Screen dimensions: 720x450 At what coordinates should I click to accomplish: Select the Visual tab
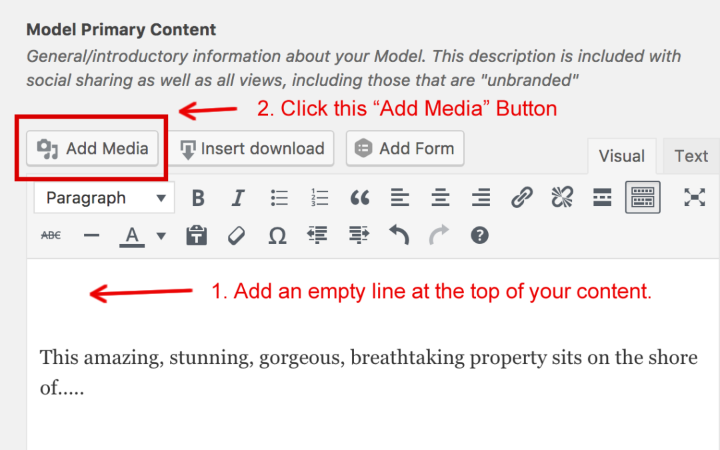[x=621, y=155]
